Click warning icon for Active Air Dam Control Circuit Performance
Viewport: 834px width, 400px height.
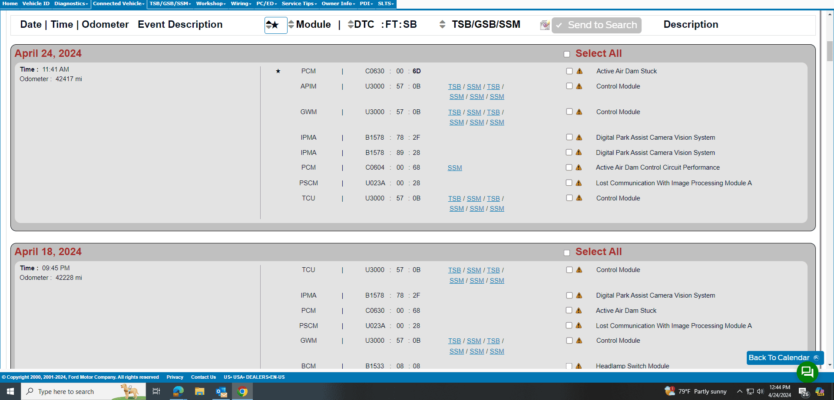579,167
